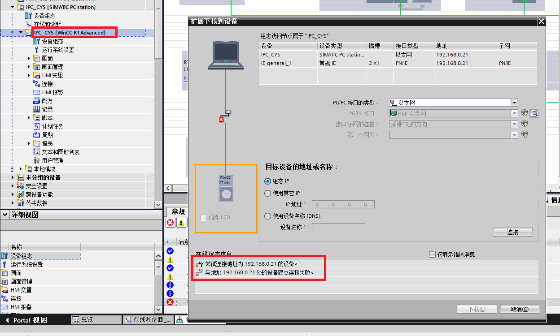Expand the 报表 folder in tree
560x336 pixels.
(29, 143)
